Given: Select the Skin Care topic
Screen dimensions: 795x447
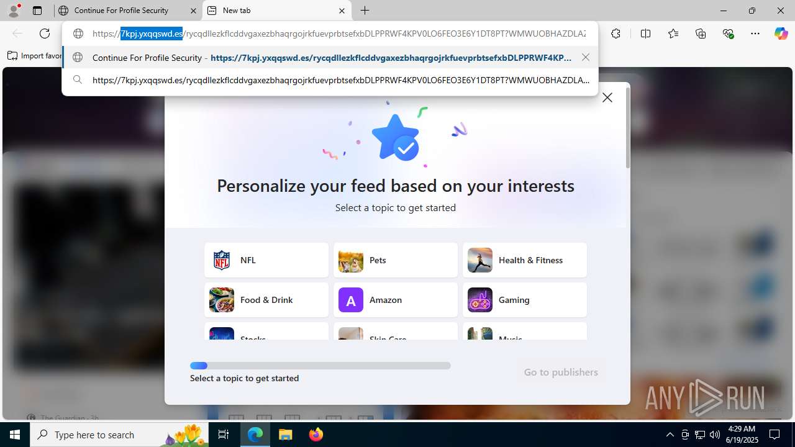Looking at the screenshot, I should [x=396, y=331].
